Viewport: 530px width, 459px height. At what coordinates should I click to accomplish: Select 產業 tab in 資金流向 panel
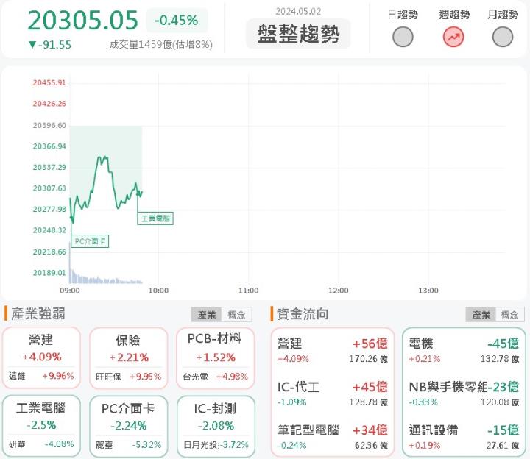(481, 315)
